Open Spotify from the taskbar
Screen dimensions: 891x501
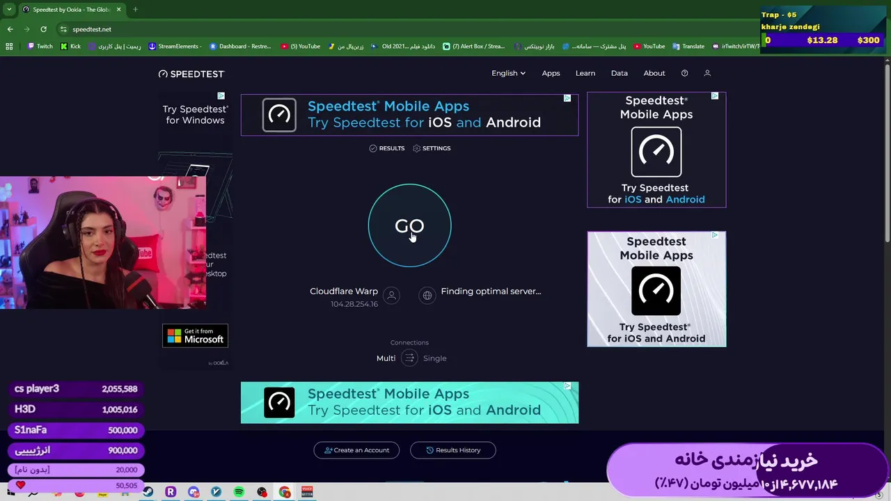click(x=239, y=492)
